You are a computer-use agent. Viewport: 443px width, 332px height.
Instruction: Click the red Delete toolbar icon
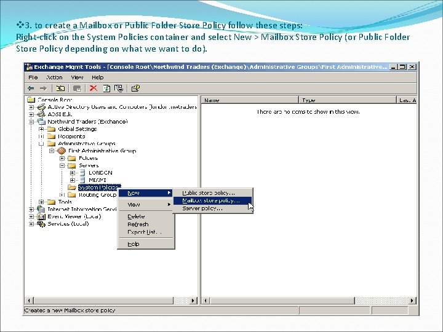94,89
